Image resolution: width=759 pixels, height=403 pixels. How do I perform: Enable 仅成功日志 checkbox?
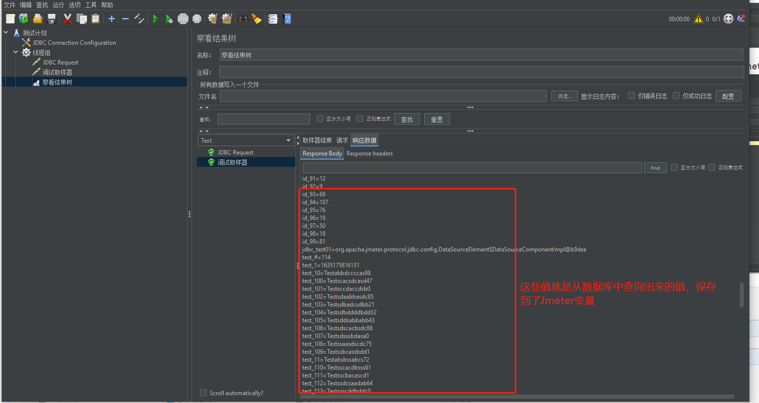click(676, 96)
